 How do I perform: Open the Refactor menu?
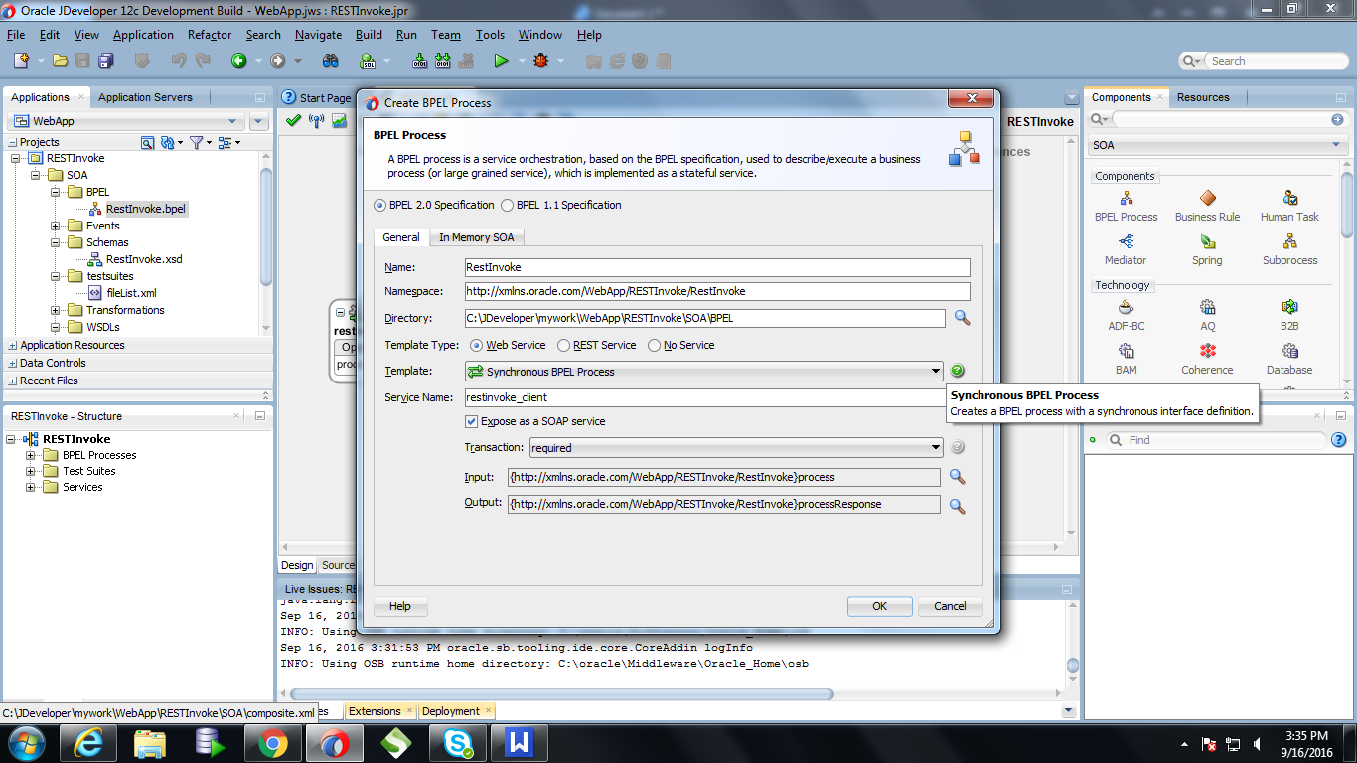tap(209, 34)
